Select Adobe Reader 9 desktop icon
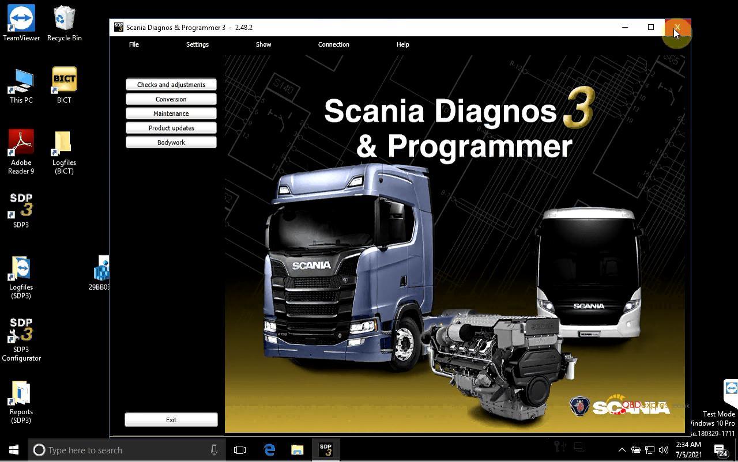This screenshot has height=462, width=738. [x=21, y=152]
